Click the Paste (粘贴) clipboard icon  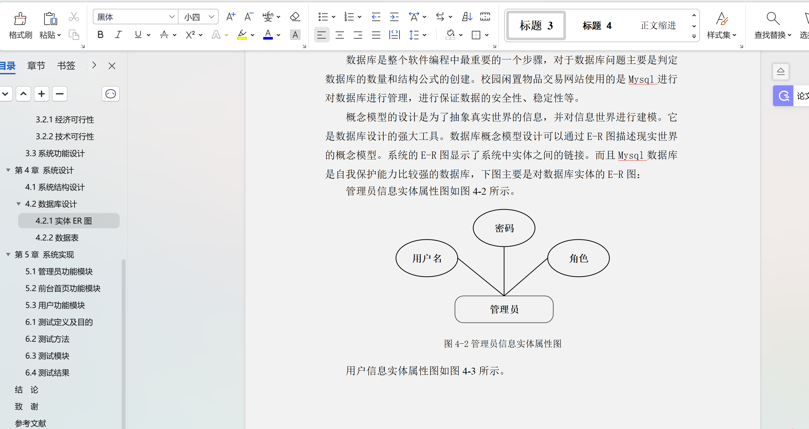coord(50,18)
